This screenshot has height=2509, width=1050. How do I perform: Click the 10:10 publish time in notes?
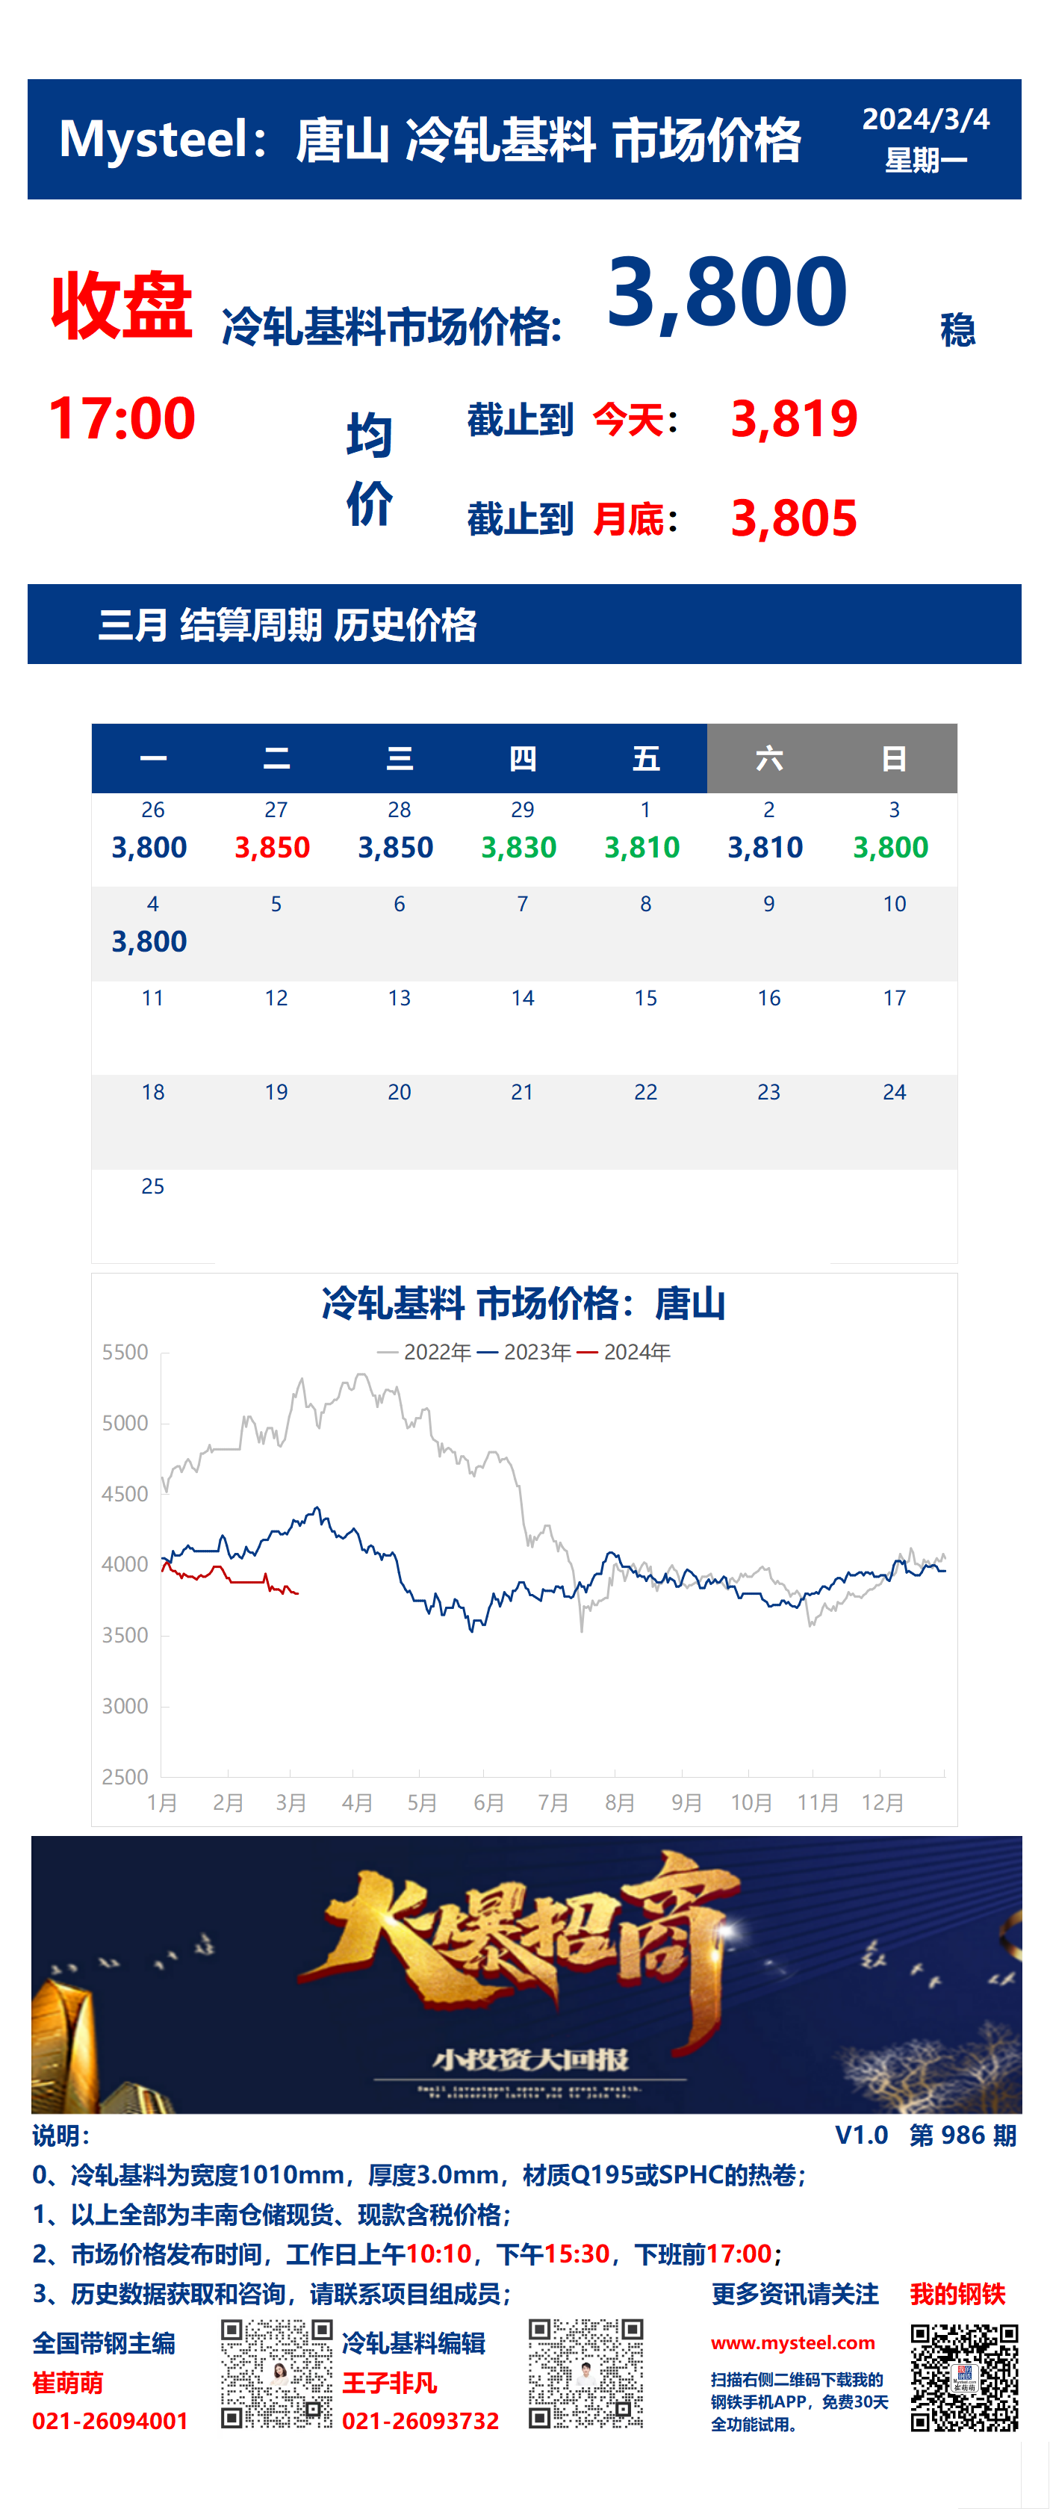(438, 2254)
